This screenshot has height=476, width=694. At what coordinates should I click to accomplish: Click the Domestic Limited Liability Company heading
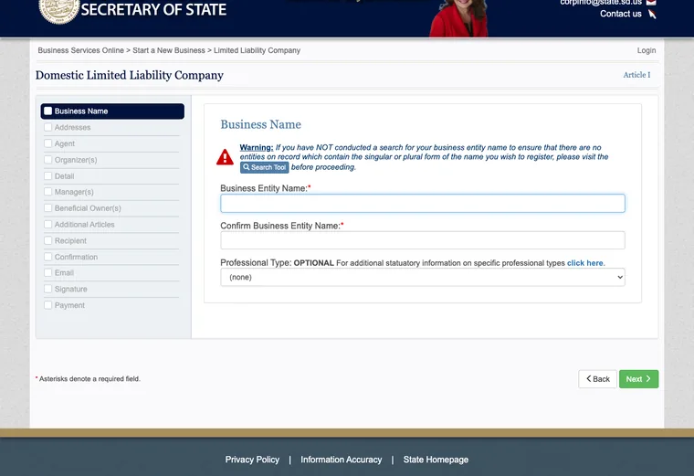(x=130, y=75)
